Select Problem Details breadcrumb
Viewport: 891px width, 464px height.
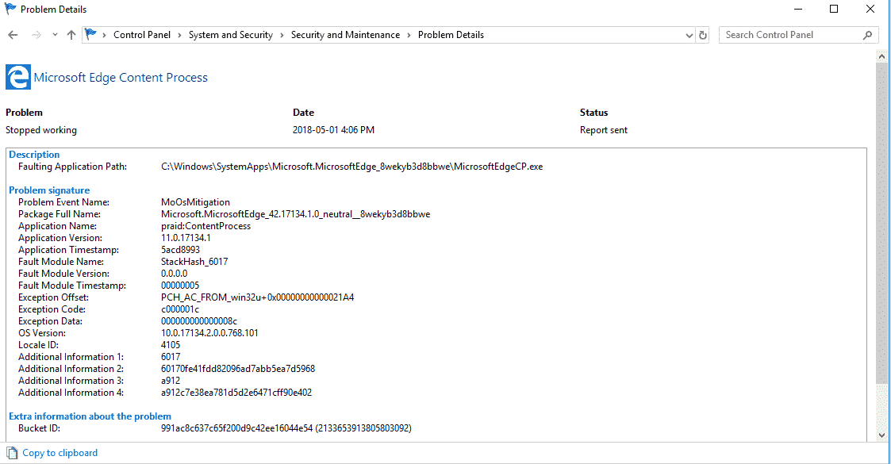(x=451, y=35)
